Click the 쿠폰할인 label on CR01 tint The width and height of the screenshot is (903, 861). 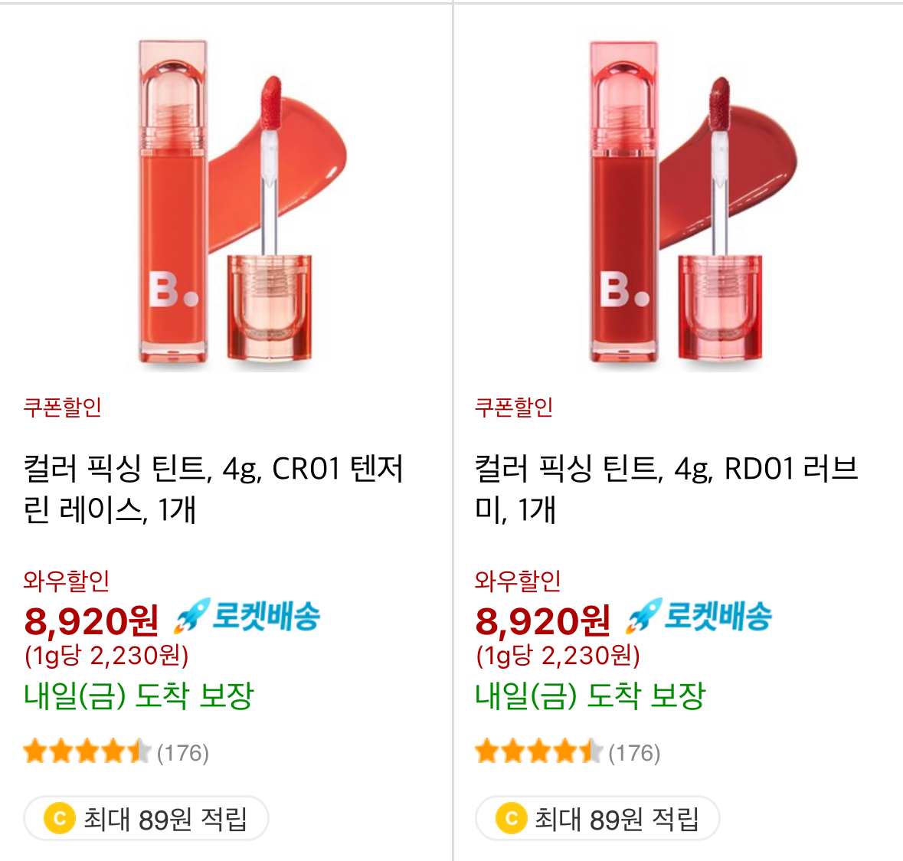pyautogui.click(x=62, y=407)
